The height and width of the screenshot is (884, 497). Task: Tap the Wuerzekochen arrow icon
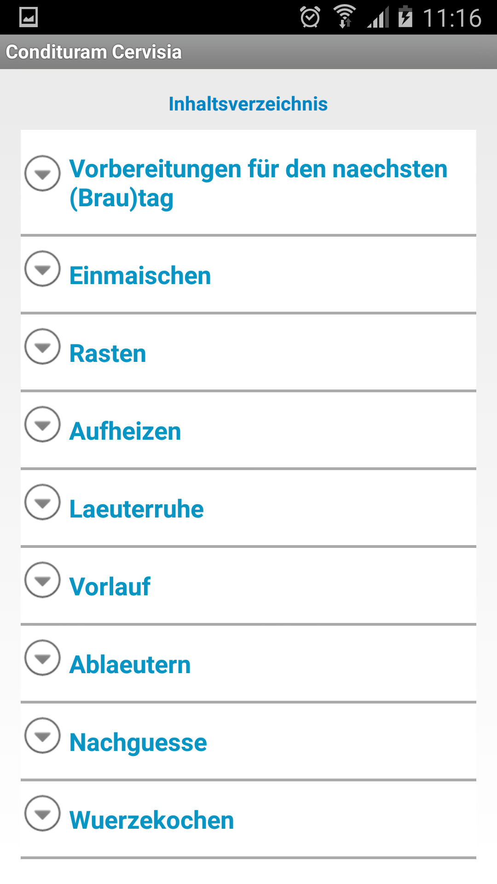point(42,813)
